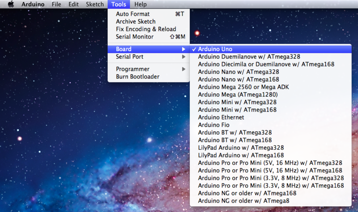Screen dimensions: 358x212
Task: Select Arduino Mini w/ ATmega328
Action: tap(271, 102)
